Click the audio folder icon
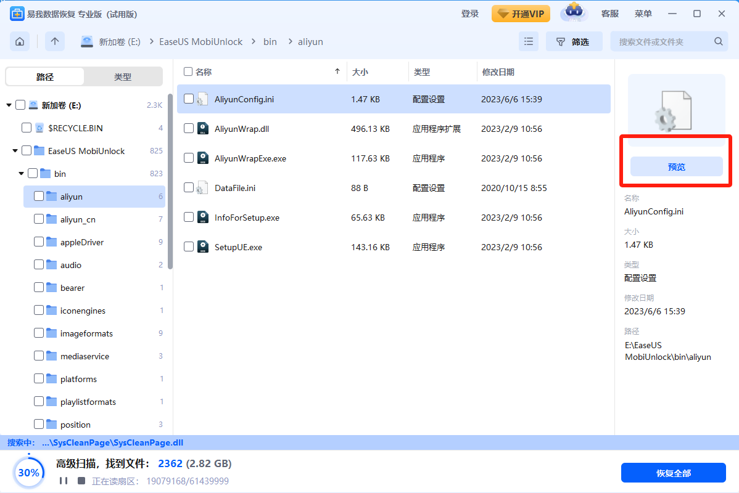739x493 pixels. coord(51,264)
